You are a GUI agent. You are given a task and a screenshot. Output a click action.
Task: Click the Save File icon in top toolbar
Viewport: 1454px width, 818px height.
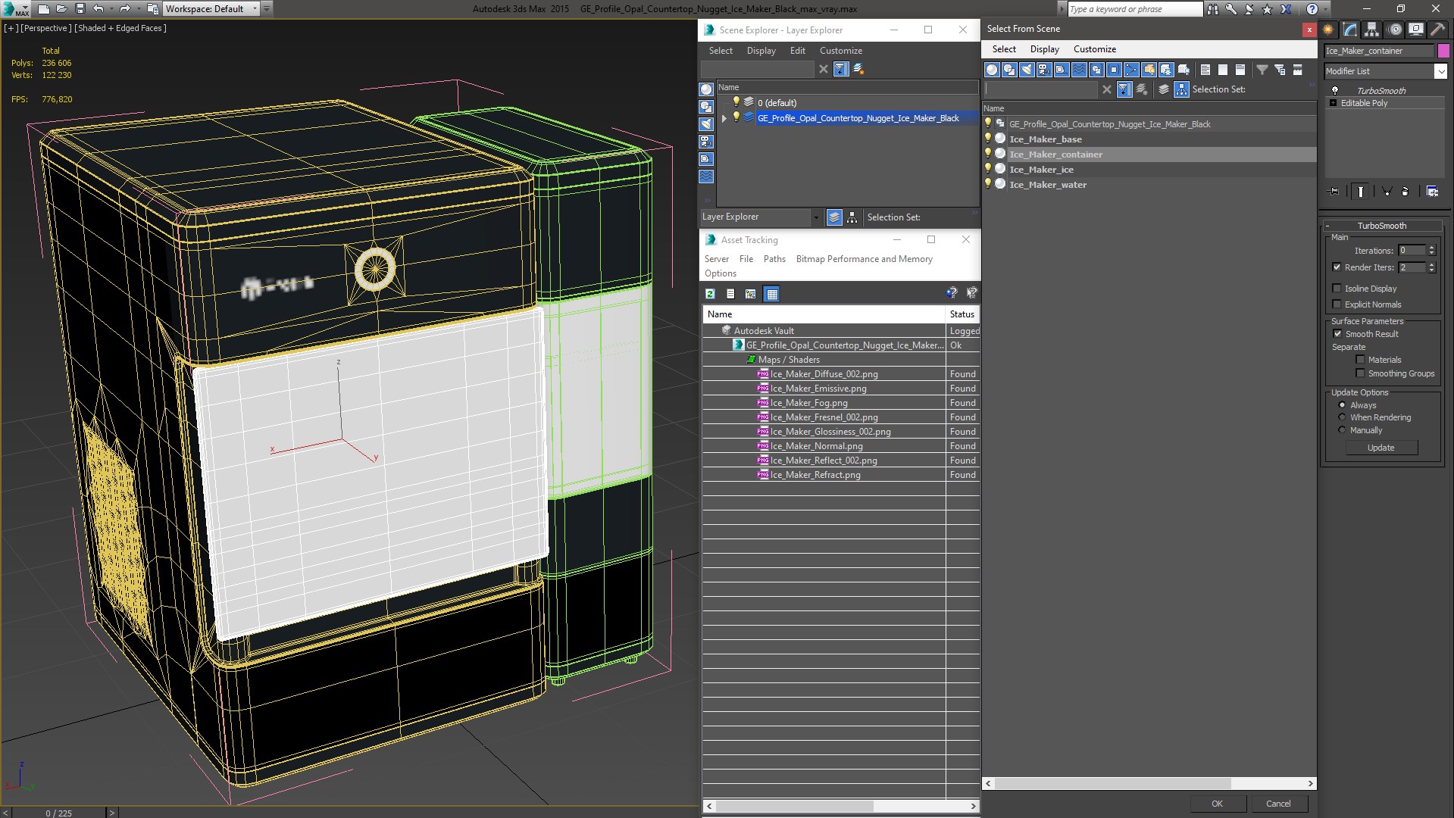[80, 9]
